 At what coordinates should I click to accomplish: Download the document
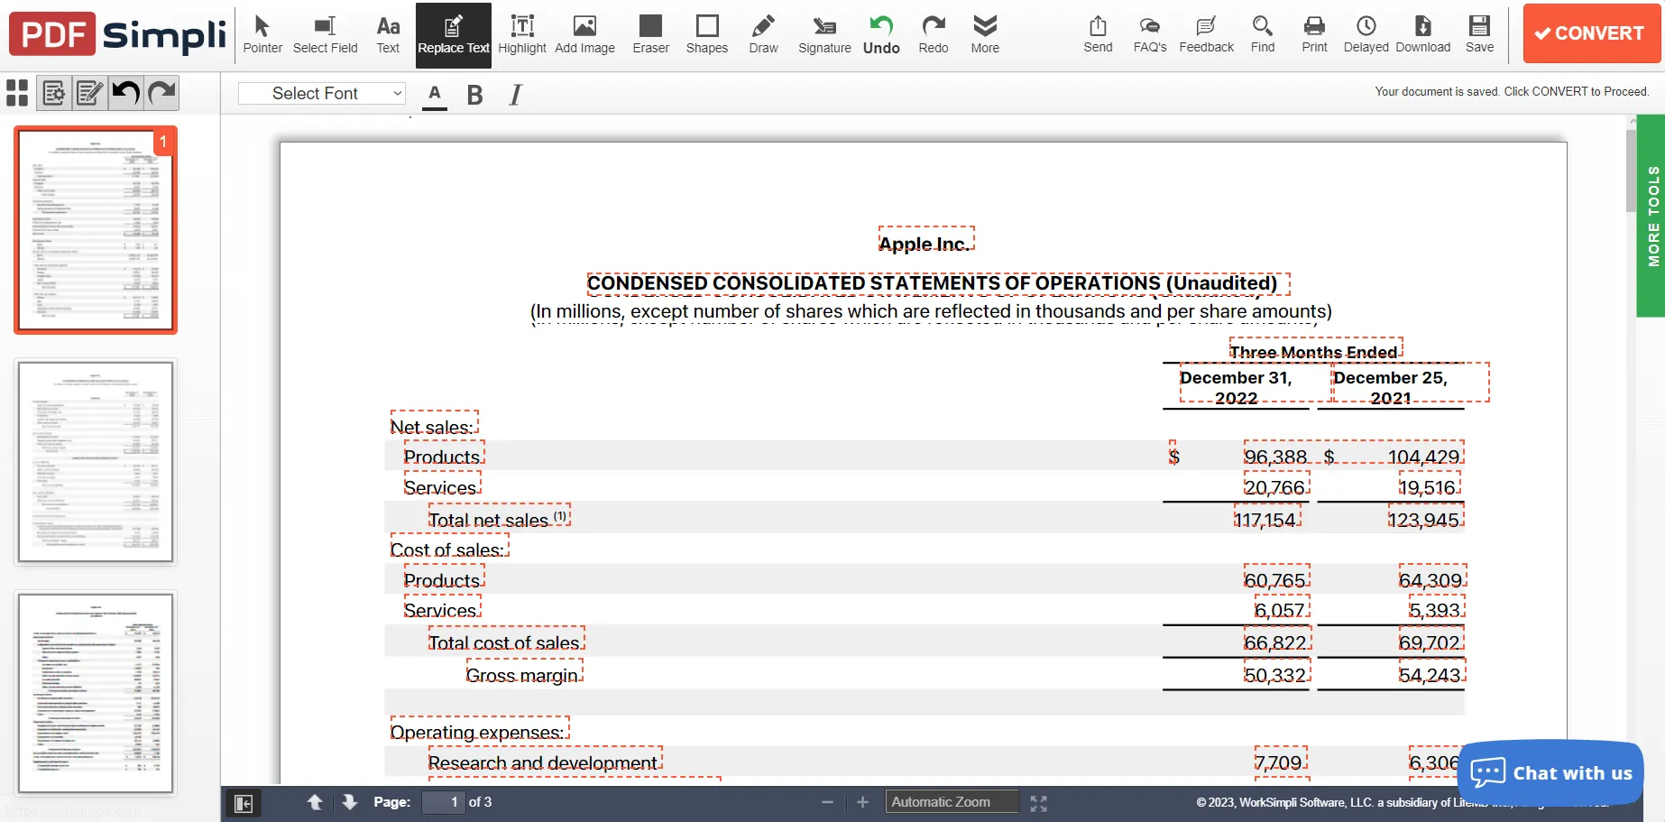tap(1422, 34)
